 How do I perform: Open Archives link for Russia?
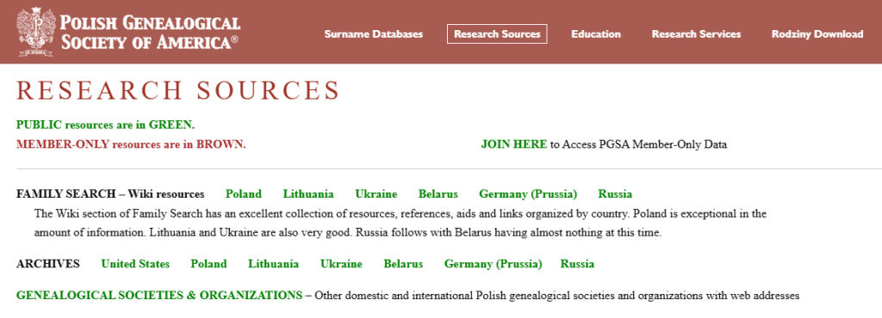click(577, 264)
